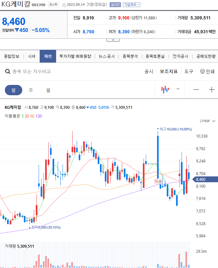Click the 인쇄 print label
This screenshot has height=268, width=218.
tap(210, 71)
